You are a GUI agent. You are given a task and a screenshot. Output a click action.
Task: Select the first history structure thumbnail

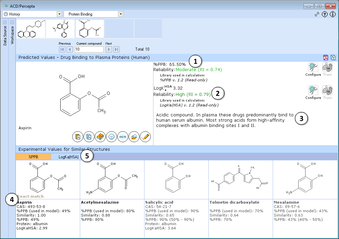point(31,29)
